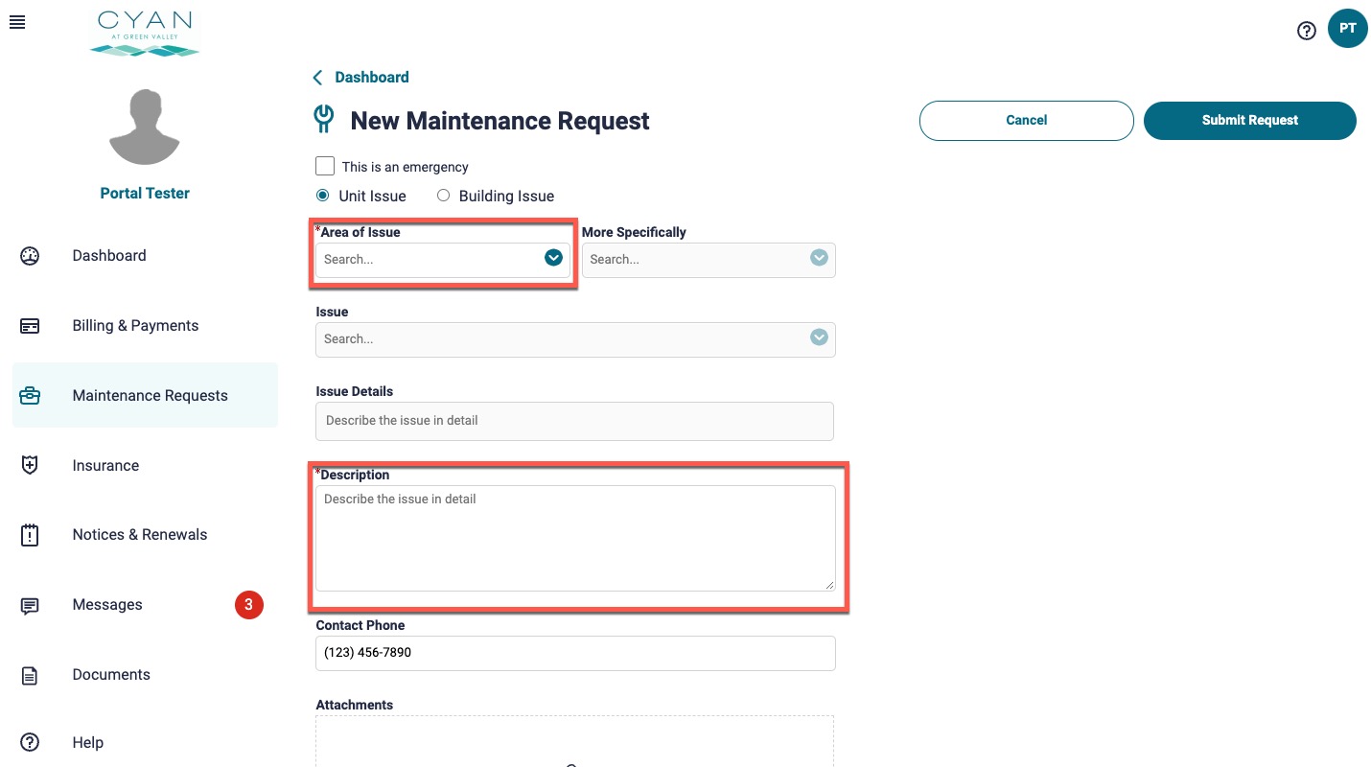
Task: Click the Billing & Payments card icon
Action: (x=30, y=326)
